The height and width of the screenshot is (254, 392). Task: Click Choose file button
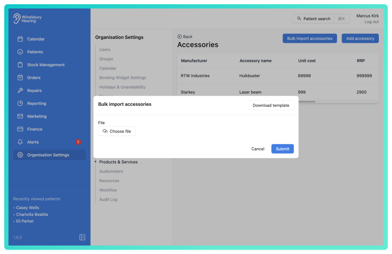(x=117, y=131)
